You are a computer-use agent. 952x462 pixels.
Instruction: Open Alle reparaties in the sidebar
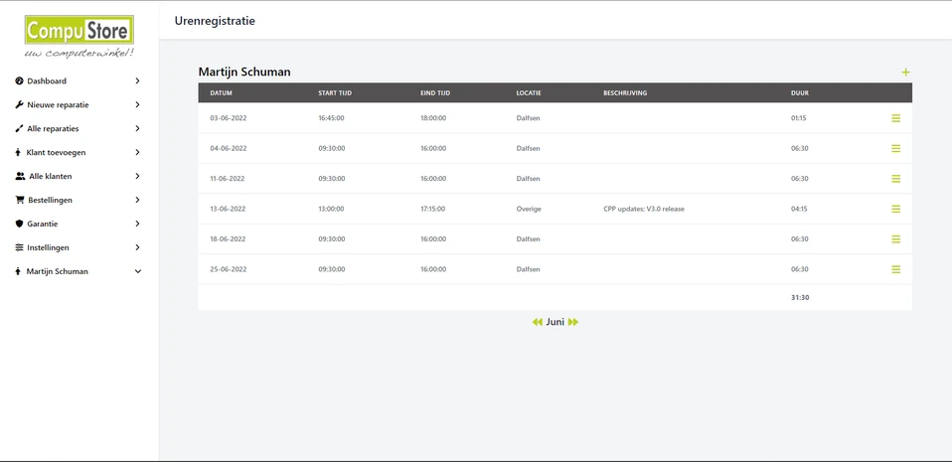point(53,129)
